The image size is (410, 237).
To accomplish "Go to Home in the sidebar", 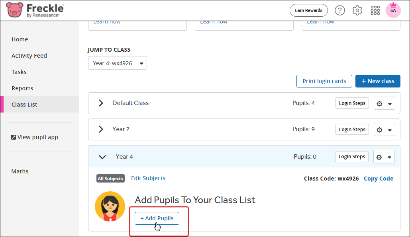I will tap(20, 39).
